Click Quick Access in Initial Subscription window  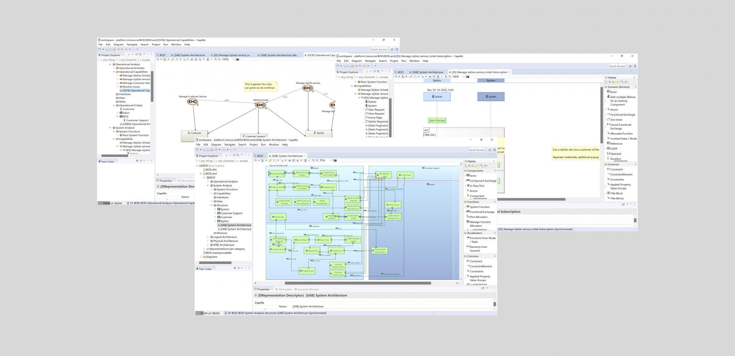[x=617, y=66]
